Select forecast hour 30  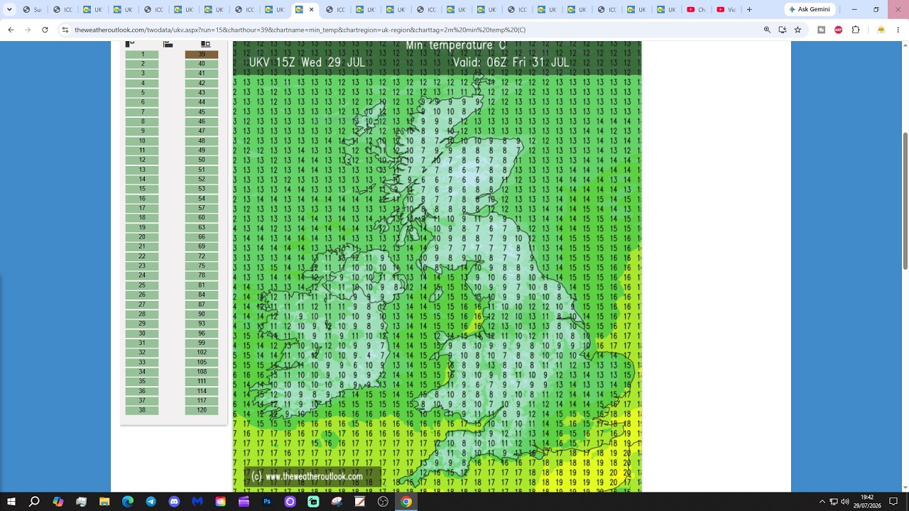[142, 333]
